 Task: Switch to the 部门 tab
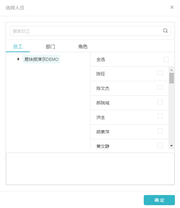[x=50, y=47]
